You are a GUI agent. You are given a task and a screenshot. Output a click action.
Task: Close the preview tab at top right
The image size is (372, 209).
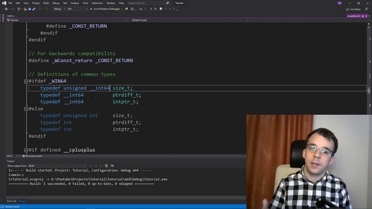(366, 16)
